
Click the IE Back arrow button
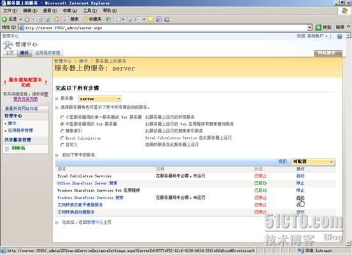(x=4, y=19)
